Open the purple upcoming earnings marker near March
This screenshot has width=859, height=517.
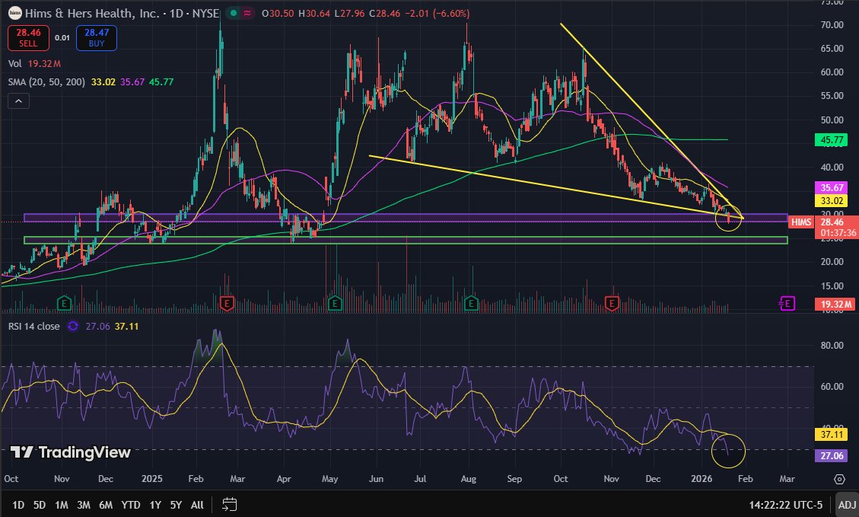click(x=787, y=302)
